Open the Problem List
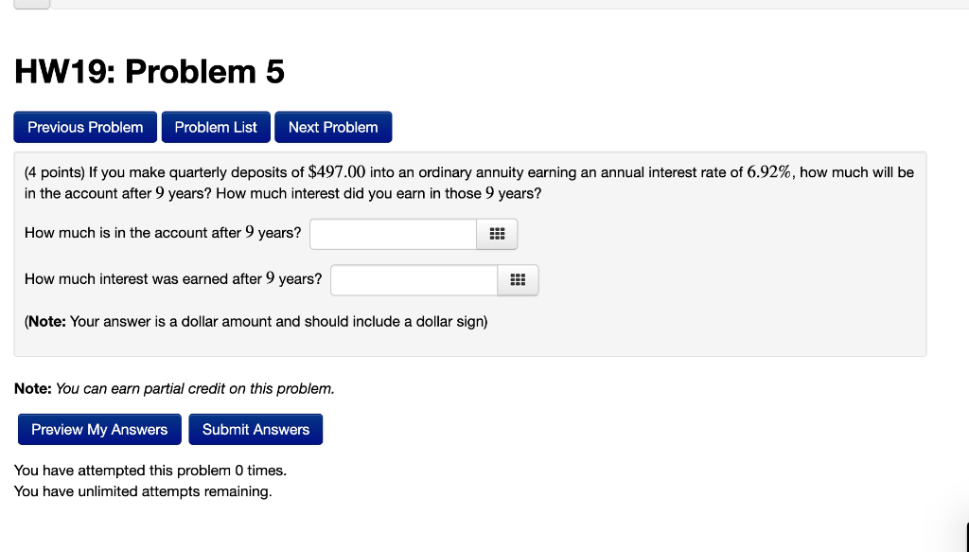Viewport: 969px width, 552px height. click(215, 126)
